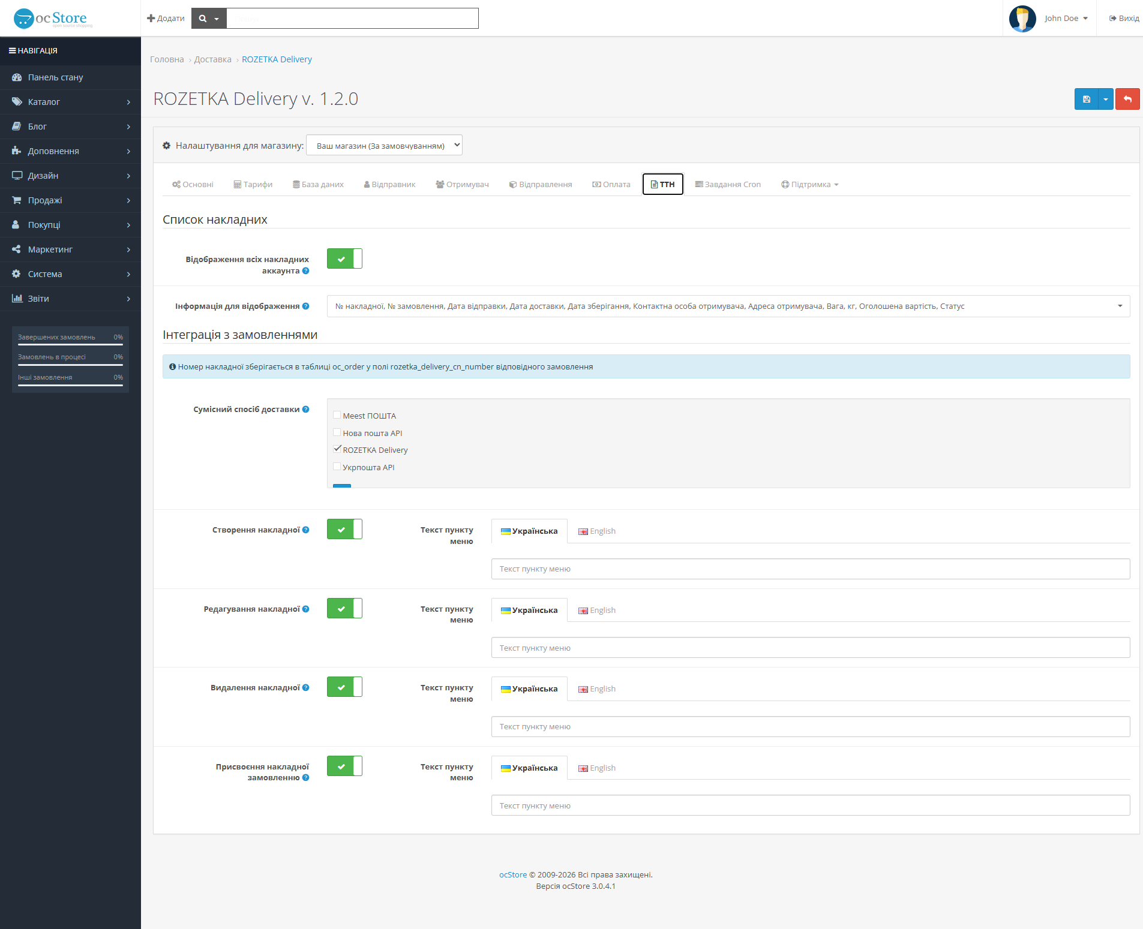Check the Укрпошта API checkbox
This screenshot has height=929, width=1143.
337,467
